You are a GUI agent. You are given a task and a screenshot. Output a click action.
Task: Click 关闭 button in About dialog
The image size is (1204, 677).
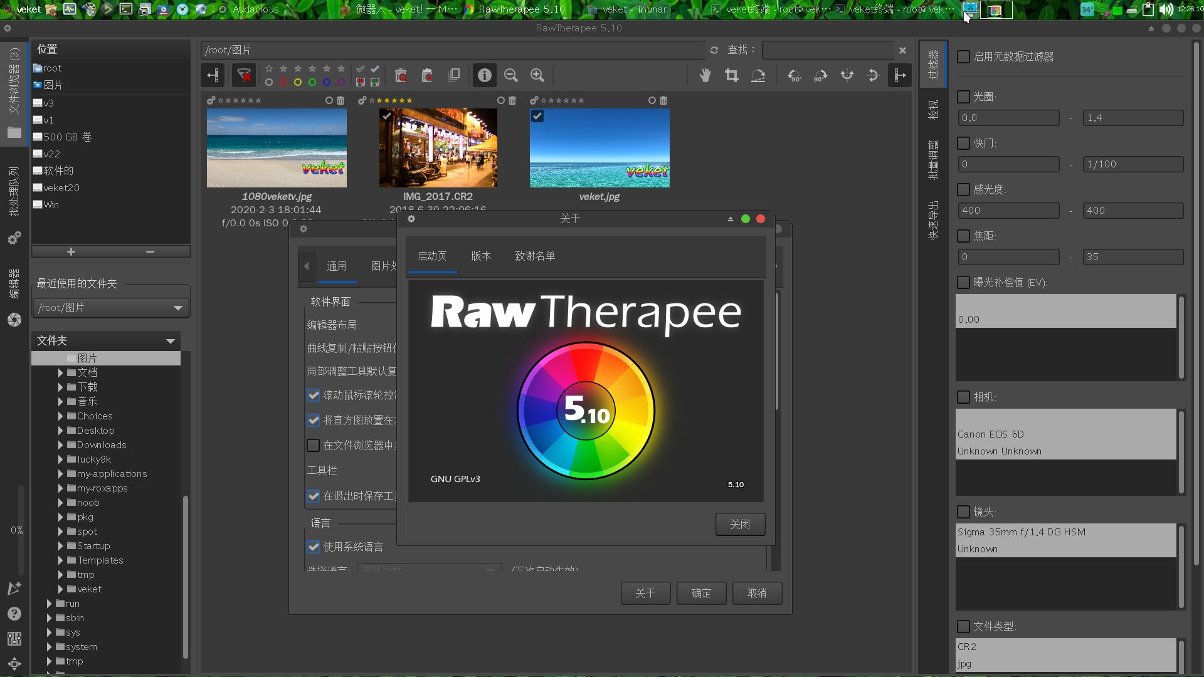740,524
